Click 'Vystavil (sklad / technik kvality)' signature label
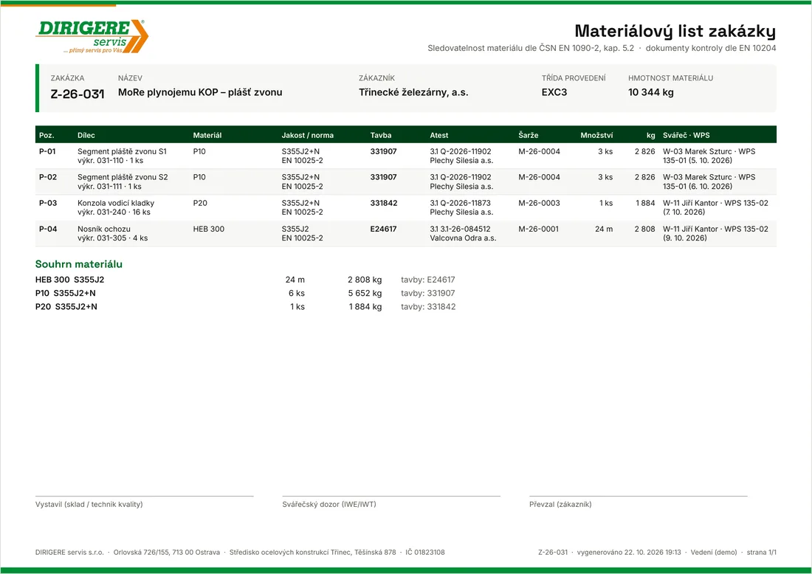The width and height of the screenshot is (812, 574). pos(89,504)
